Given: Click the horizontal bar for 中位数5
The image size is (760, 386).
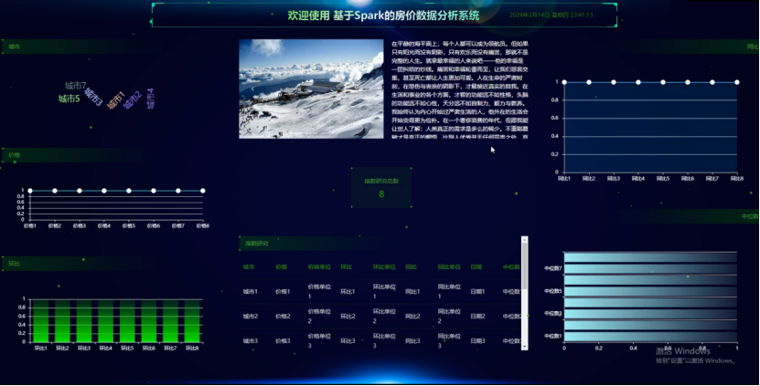Looking at the screenshot, I should tap(650, 291).
